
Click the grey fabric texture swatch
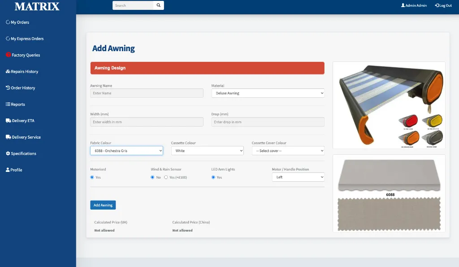click(x=389, y=214)
